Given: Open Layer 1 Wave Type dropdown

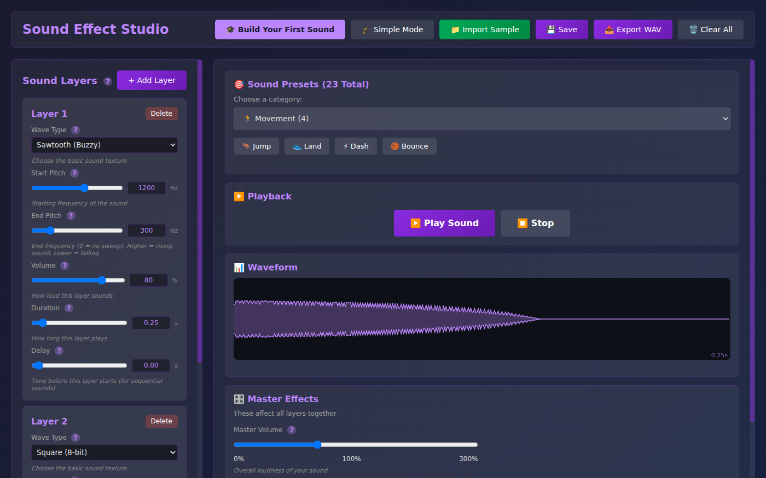Looking at the screenshot, I should tap(105, 145).
